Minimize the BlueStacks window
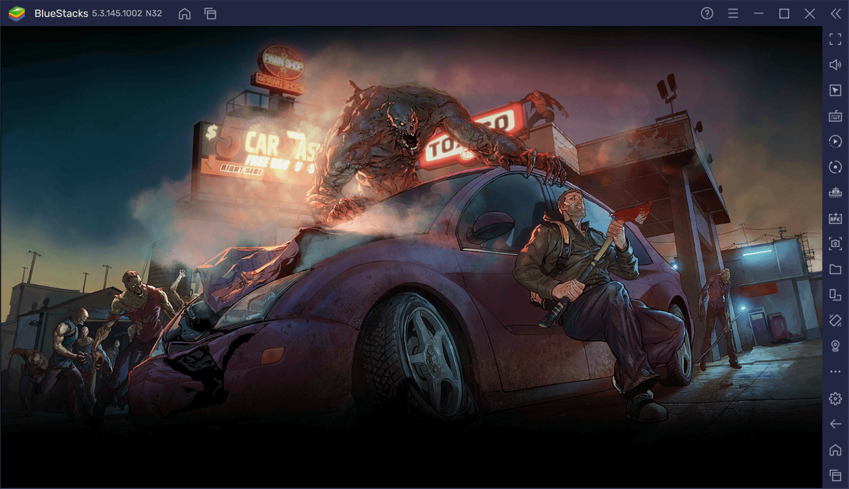This screenshot has width=849, height=489. [758, 13]
